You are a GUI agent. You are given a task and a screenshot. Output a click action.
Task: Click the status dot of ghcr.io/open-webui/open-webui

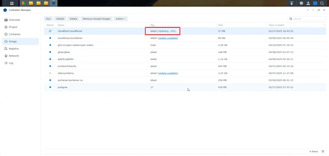(x=50, y=45)
